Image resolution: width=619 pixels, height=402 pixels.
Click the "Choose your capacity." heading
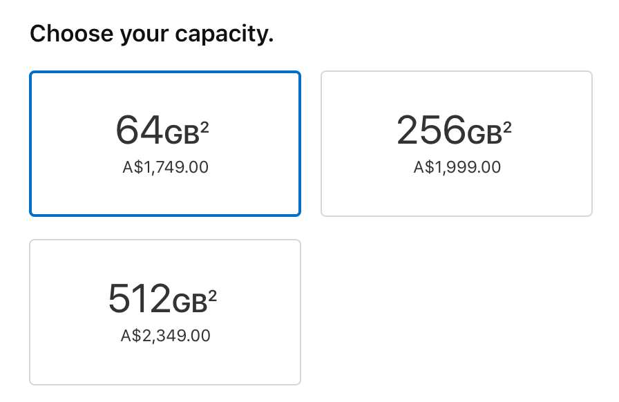tap(152, 34)
